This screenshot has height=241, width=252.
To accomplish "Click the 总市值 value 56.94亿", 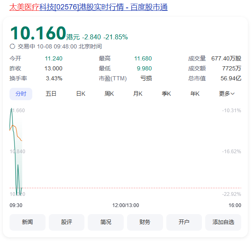I will [231, 79].
